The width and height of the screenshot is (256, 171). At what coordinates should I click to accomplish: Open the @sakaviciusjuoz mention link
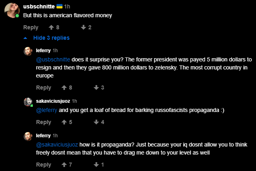pos(57,145)
